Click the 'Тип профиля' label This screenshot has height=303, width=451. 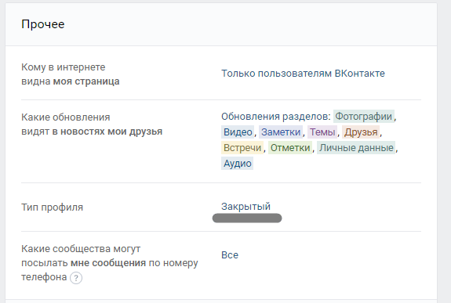(52, 207)
